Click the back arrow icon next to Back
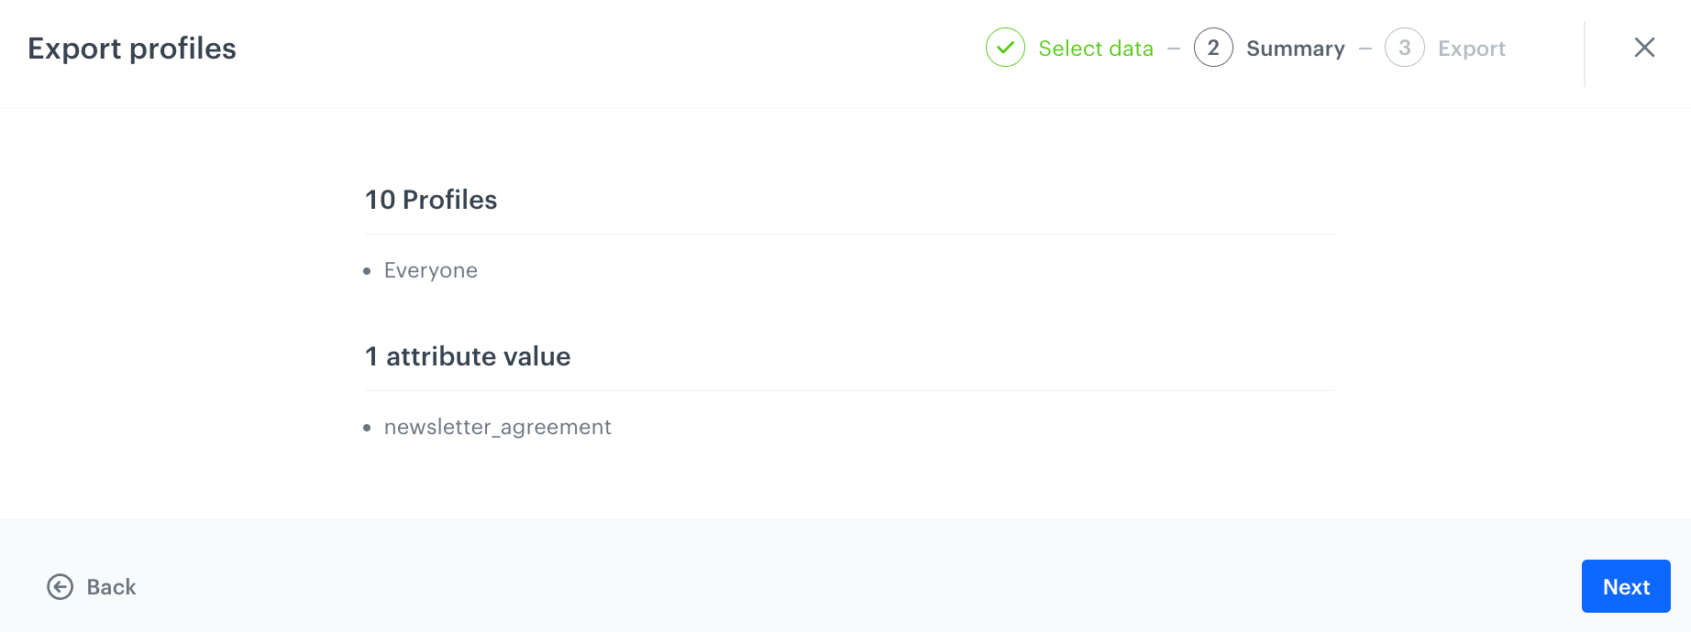This screenshot has width=1691, height=632. [60, 586]
